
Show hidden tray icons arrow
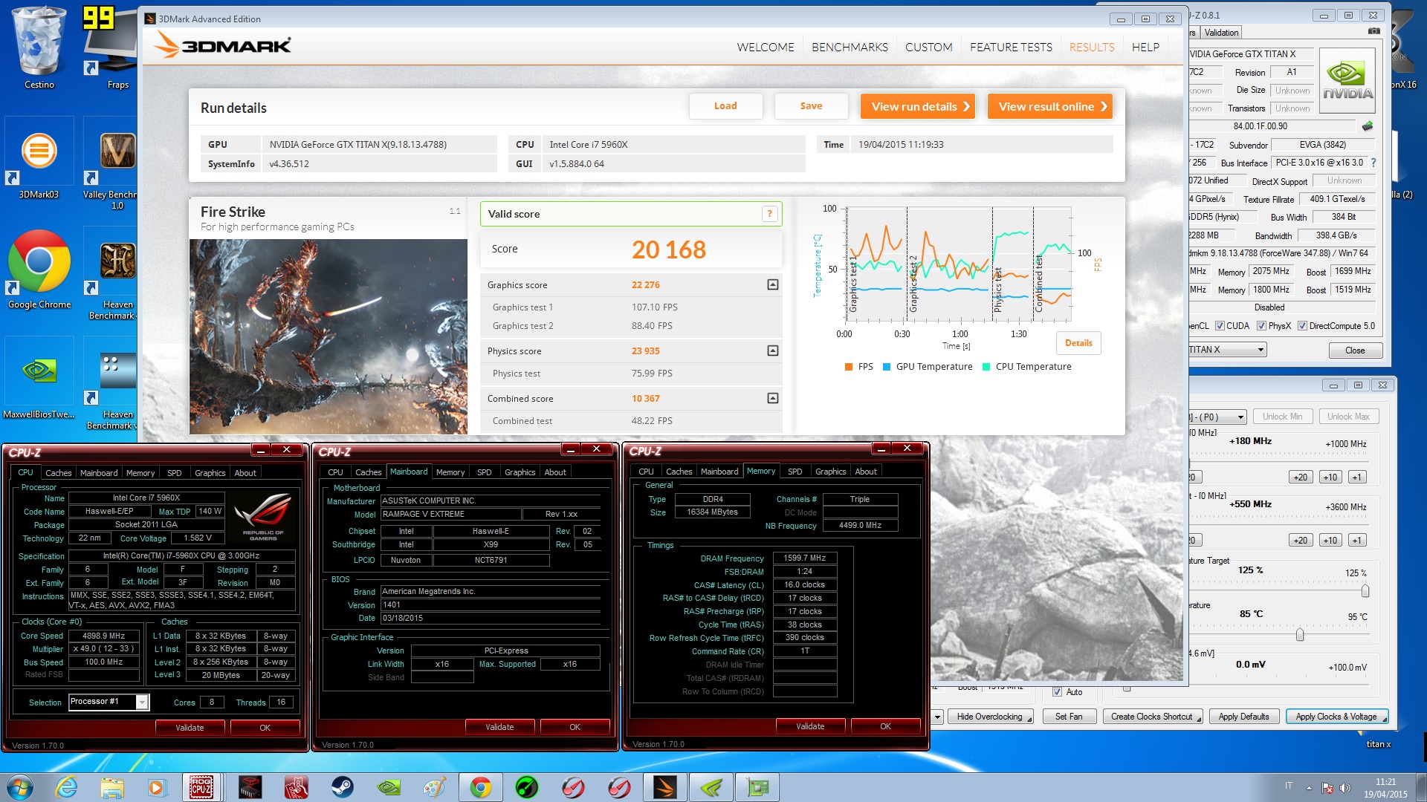(1309, 788)
